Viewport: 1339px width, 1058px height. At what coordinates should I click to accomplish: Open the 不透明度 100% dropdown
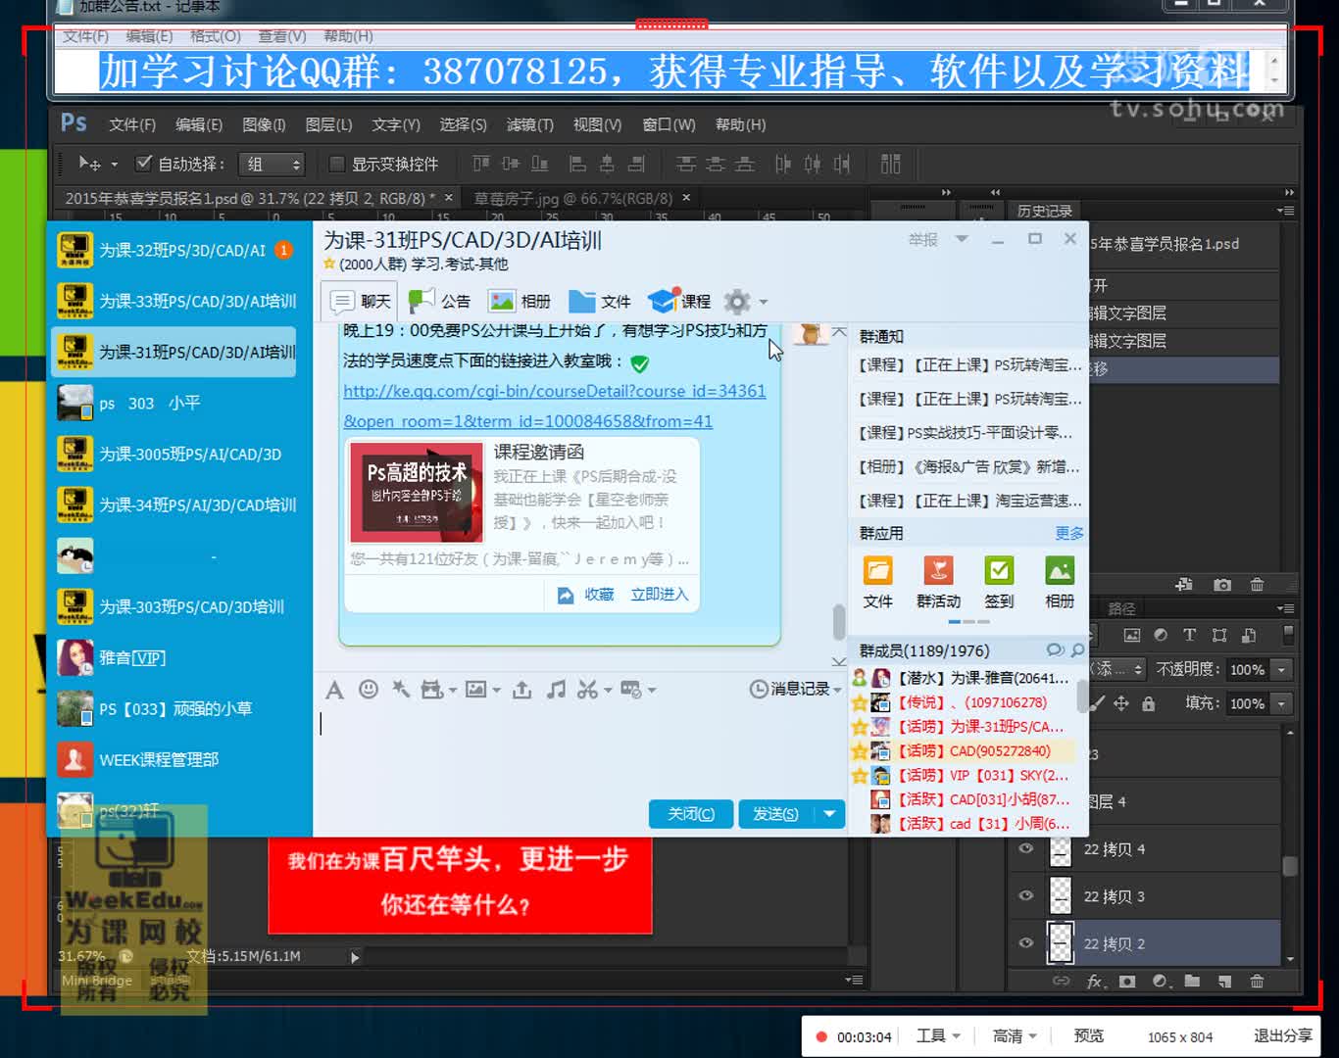(x=1281, y=669)
